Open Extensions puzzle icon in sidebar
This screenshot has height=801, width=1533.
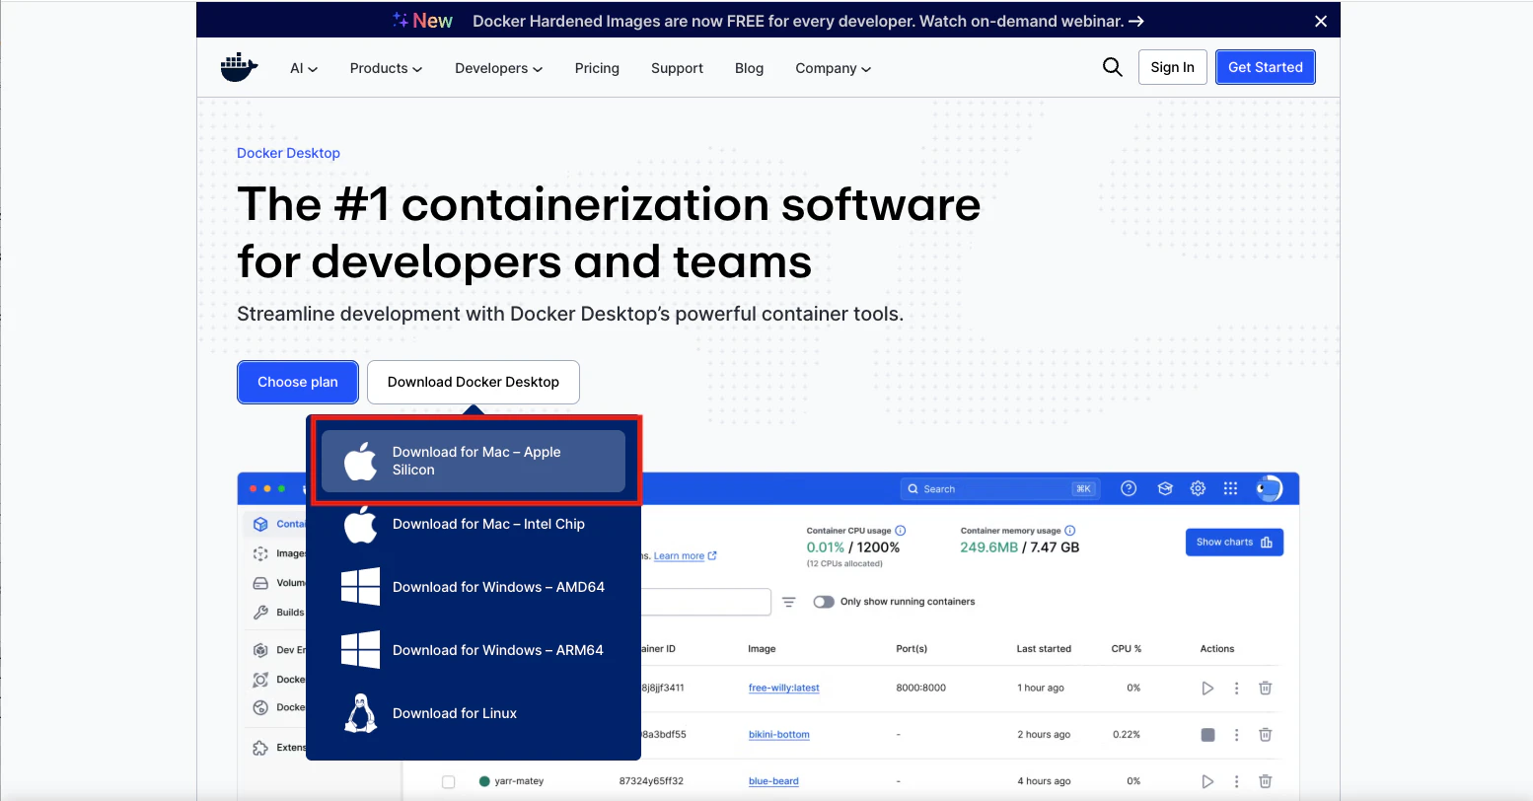[260, 748]
